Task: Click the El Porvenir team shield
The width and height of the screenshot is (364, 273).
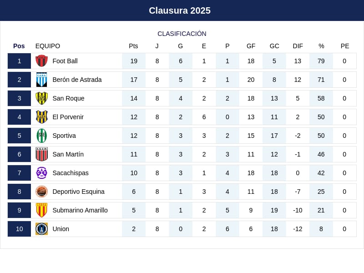Action: [41, 117]
